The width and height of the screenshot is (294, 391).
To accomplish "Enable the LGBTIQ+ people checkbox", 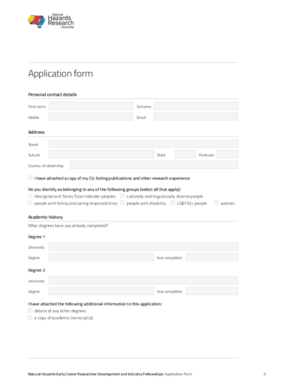I will click(x=173, y=203).
